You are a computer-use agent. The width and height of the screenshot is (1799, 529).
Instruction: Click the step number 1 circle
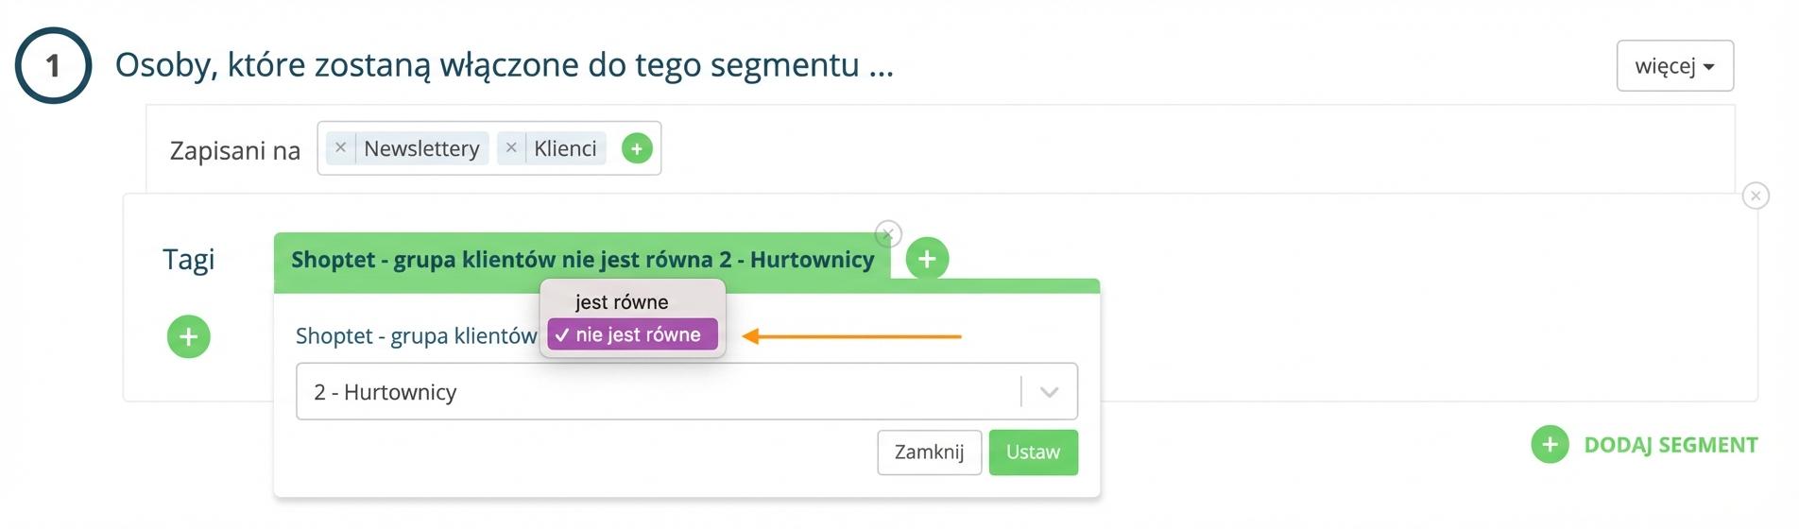pyautogui.click(x=53, y=65)
